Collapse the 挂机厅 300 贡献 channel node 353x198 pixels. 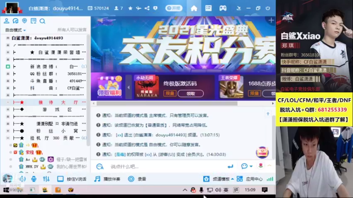point(8,138)
